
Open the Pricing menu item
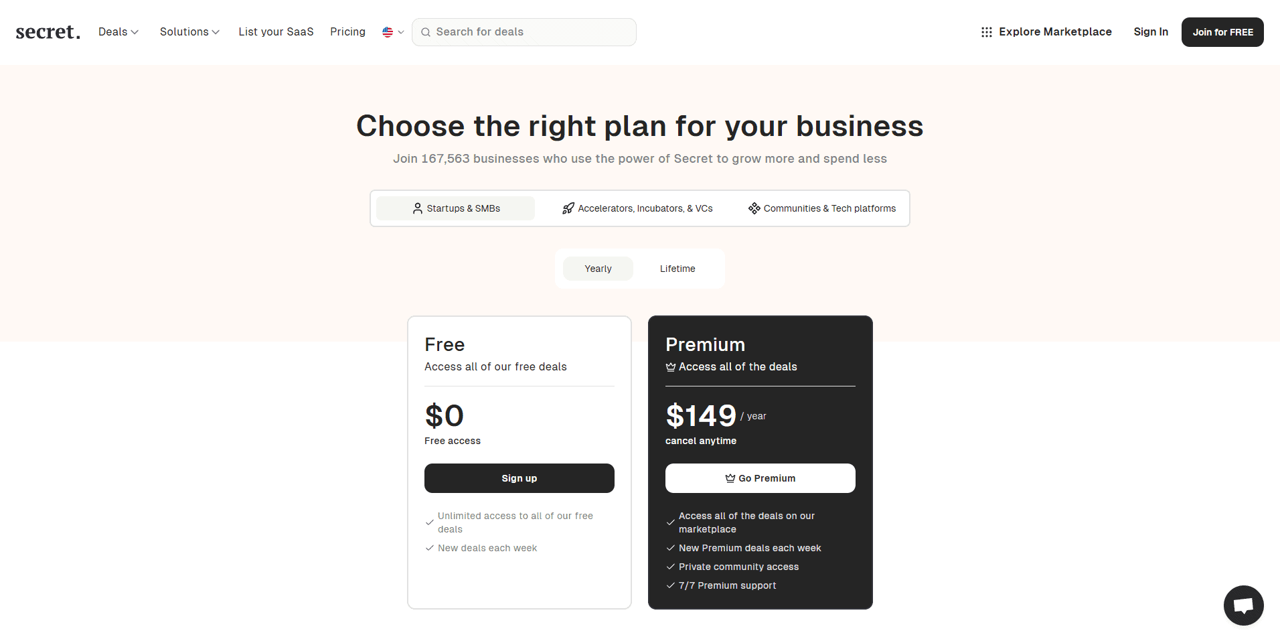tap(347, 32)
